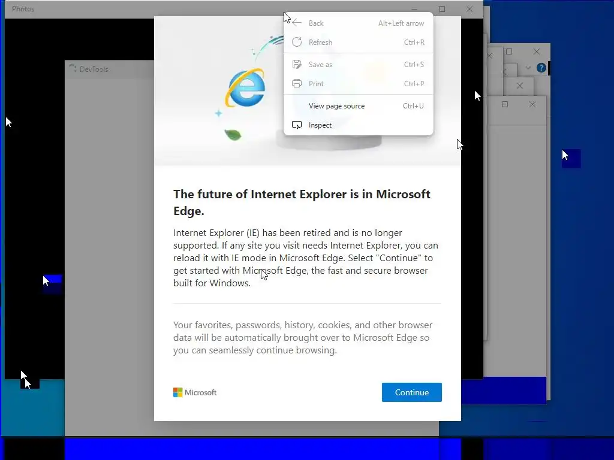The height and width of the screenshot is (460, 614).
Task: Click the Refresh circular-arrow icon
Action: (297, 43)
